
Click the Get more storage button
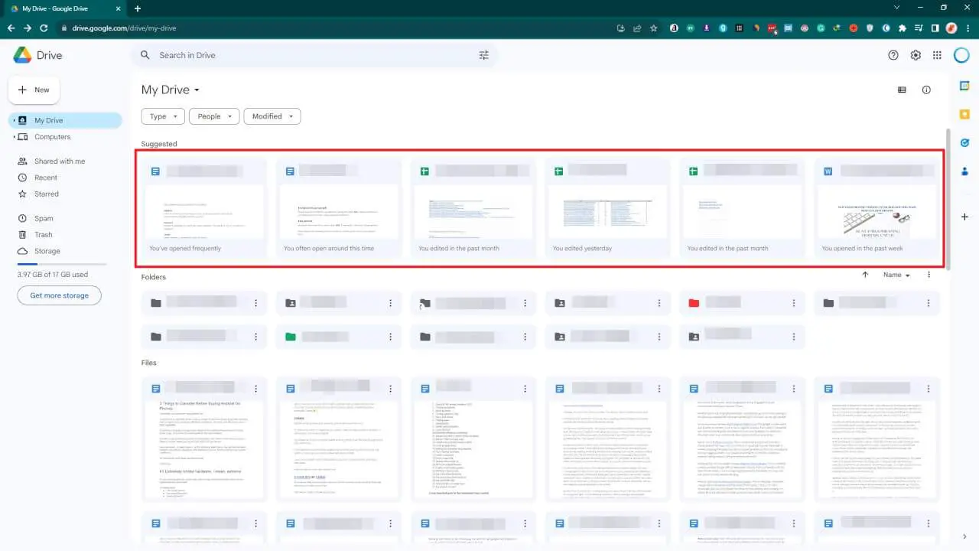click(x=59, y=295)
